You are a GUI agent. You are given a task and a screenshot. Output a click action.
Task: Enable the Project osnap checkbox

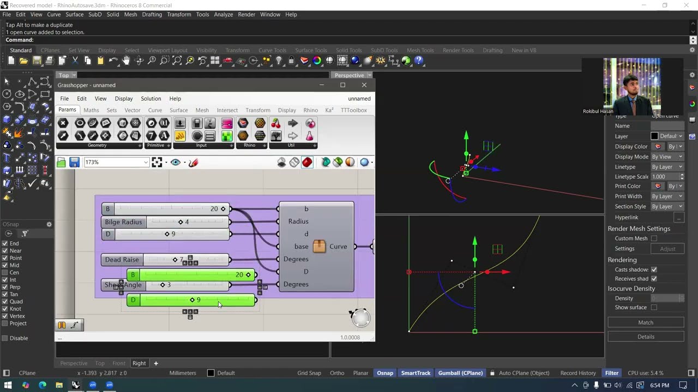(5, 323)
